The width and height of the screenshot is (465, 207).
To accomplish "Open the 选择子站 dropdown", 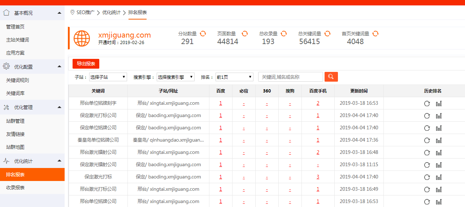I will point(108,77).
